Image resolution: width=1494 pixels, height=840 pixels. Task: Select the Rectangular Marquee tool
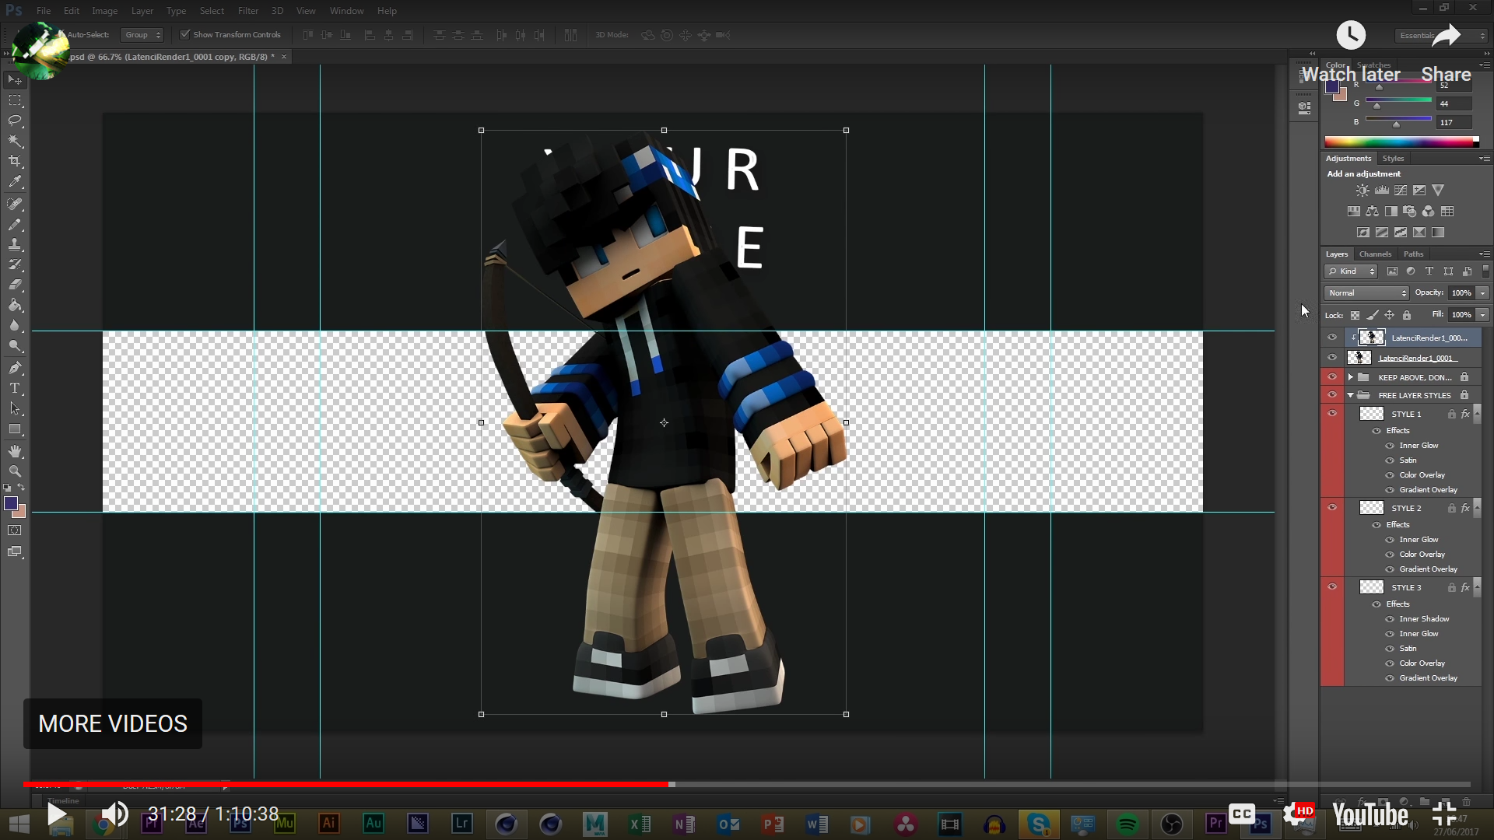(x=15, y=100)
